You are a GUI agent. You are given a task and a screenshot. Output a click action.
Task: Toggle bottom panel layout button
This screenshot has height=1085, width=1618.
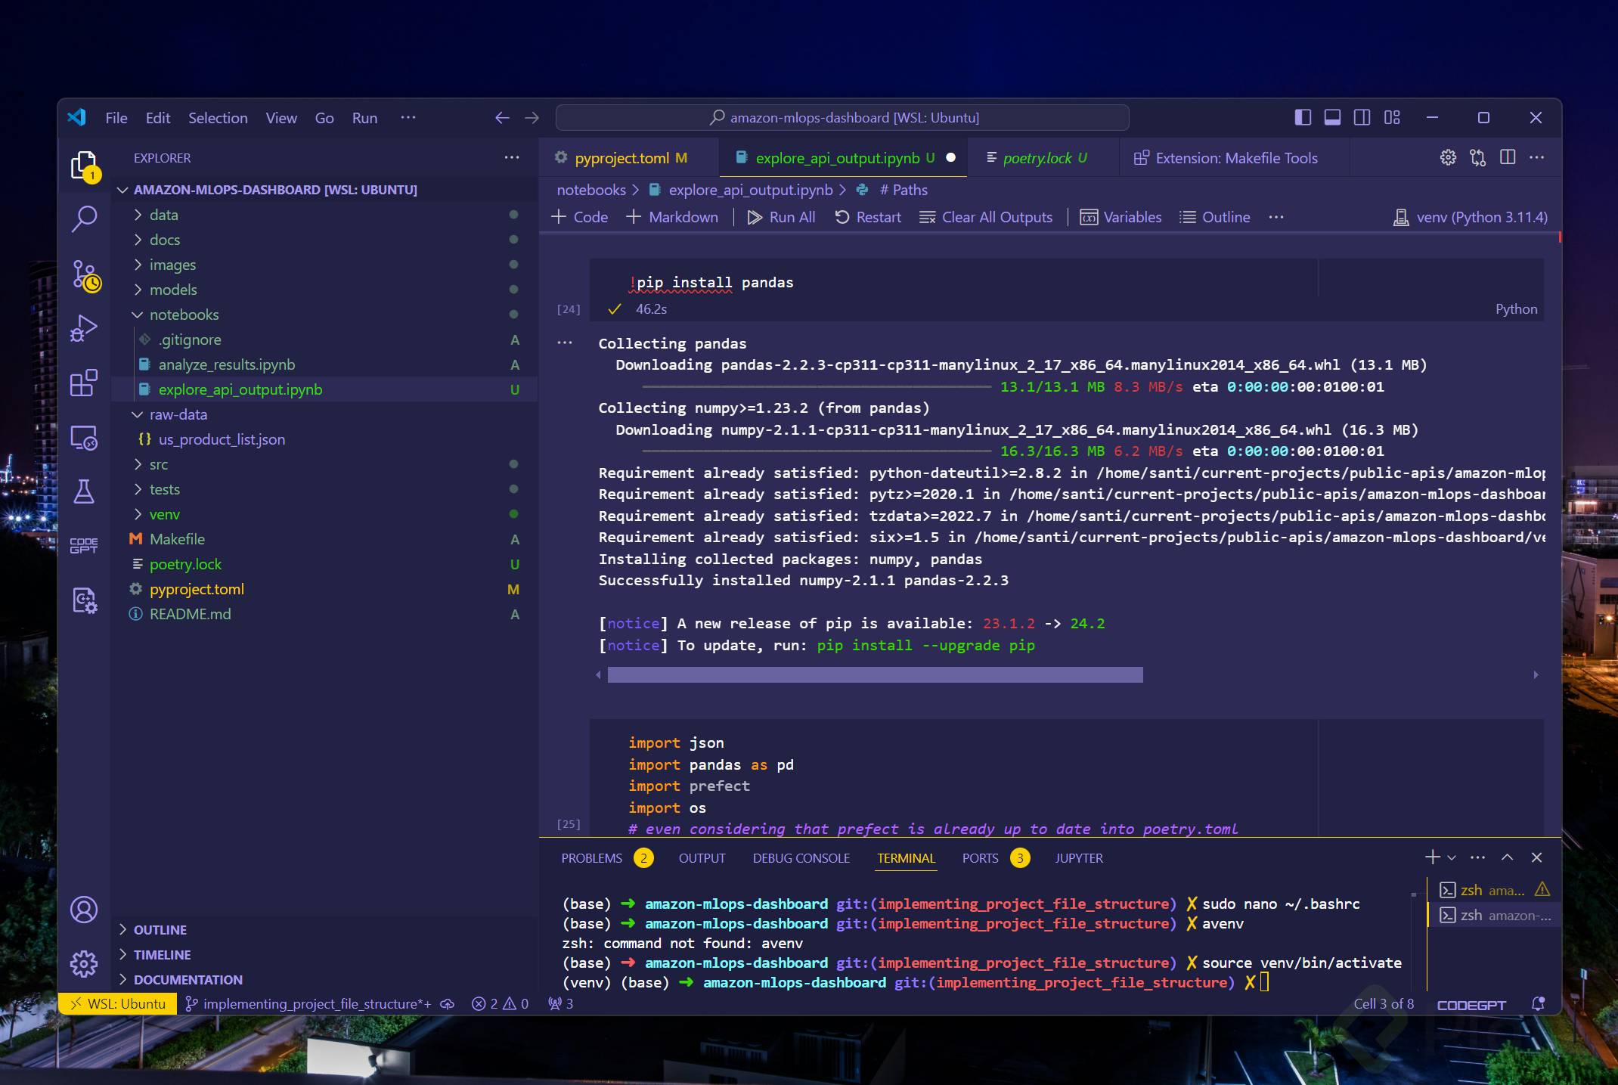click(x=1332, y=117)
